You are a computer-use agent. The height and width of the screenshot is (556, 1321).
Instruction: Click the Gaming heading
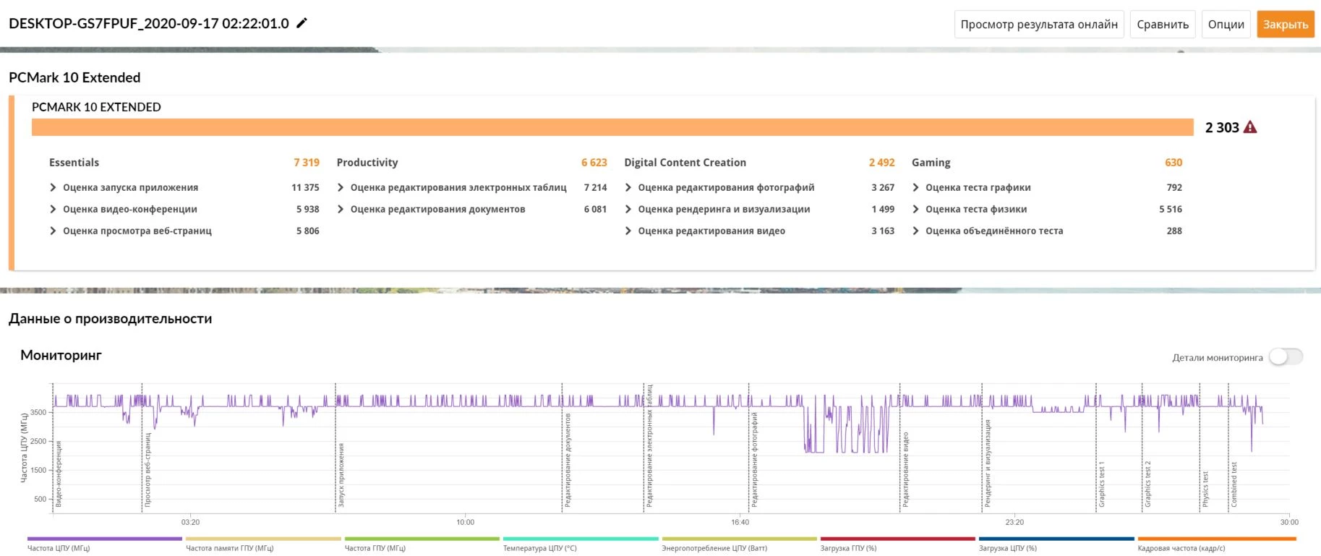(x=931, y=163)
